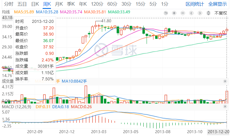Select the 5分 interval tab
Viewport: 231px width, 137px height.
click(153, 4)
